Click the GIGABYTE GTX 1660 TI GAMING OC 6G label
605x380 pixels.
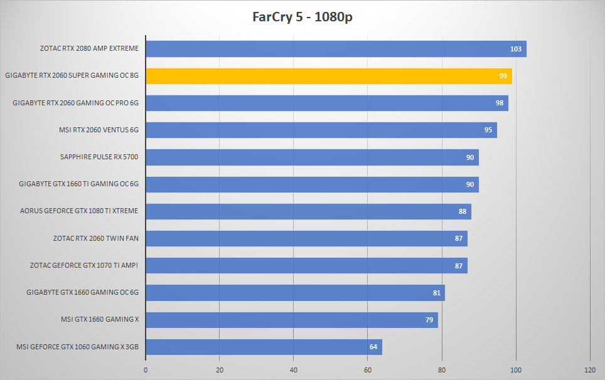[x=78, y=184]
